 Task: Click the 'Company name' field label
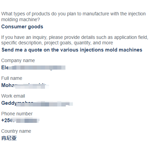18,60
